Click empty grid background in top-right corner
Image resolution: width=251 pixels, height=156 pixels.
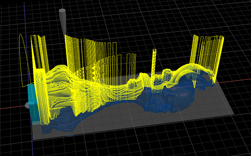point(233,15)
